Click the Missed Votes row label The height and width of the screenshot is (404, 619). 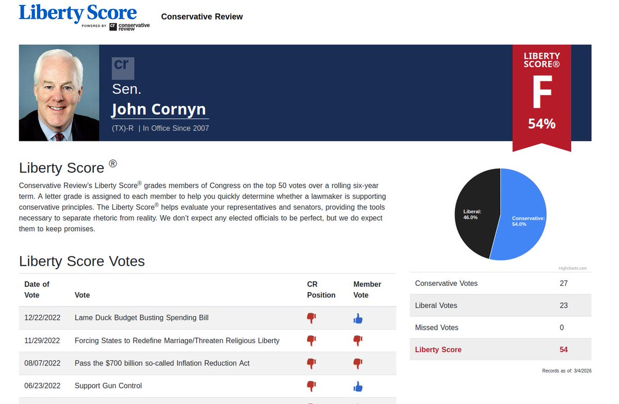coord(436,328)
